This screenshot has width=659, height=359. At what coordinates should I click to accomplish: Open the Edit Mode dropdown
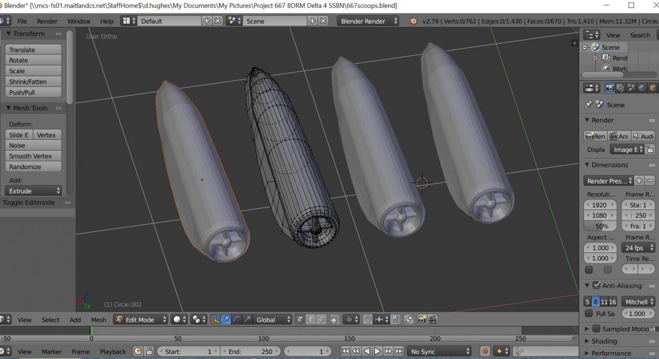tap(141, 320)
